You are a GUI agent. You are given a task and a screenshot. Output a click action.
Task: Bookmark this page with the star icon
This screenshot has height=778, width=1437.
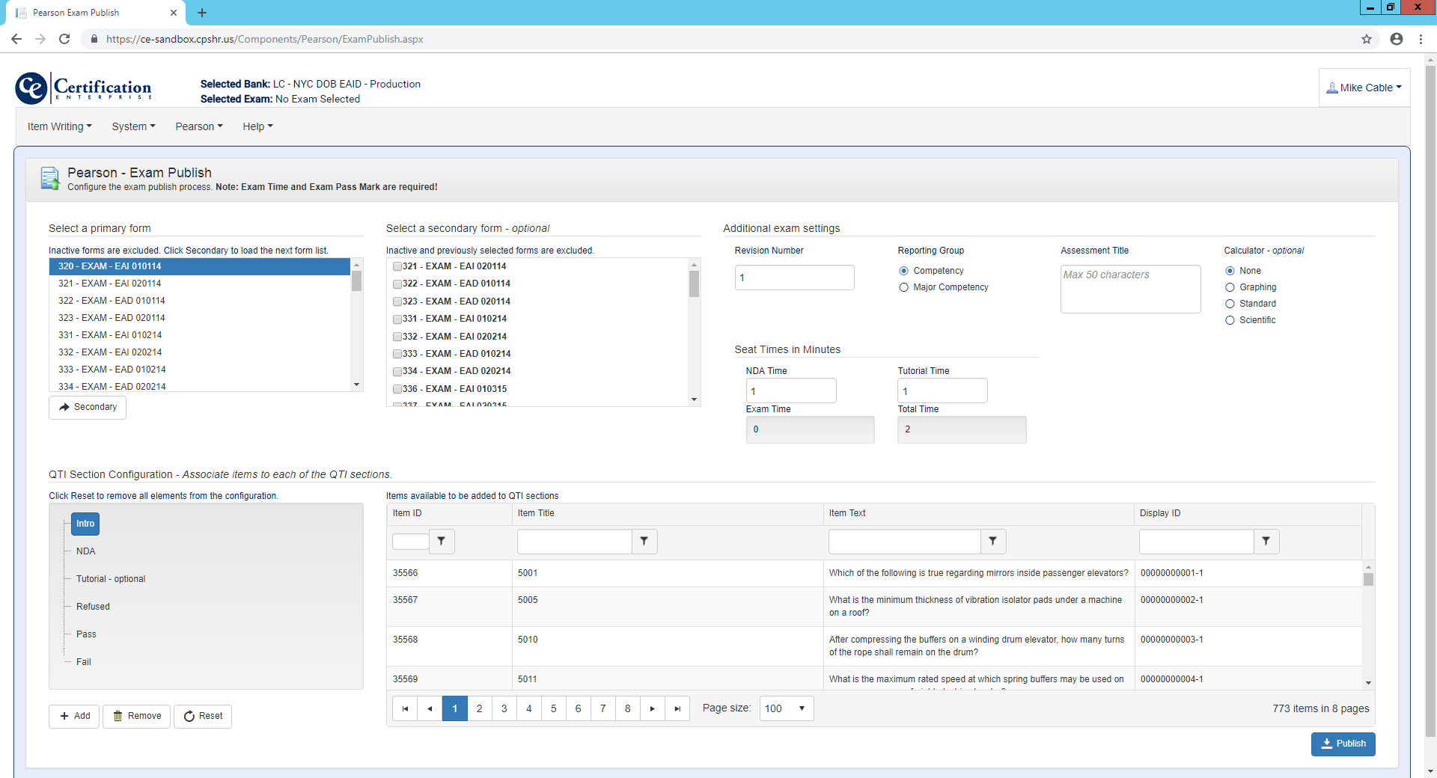coord(1367,39)
